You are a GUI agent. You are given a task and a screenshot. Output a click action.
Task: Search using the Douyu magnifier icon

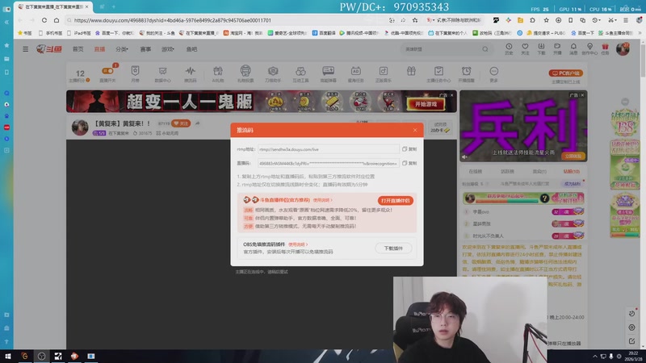[x=485, y=49]
